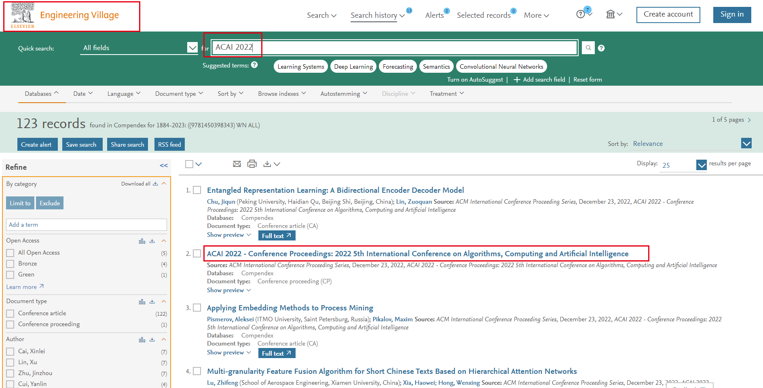The image size is (763, 388).
Task: Open Search history menu
Action: (378, 15)
